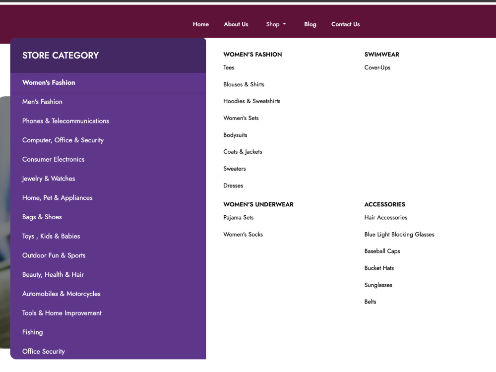Screen dimensions: 496x372
Task: Click the ACCESSORIES heading
Action: pos(385,204)
